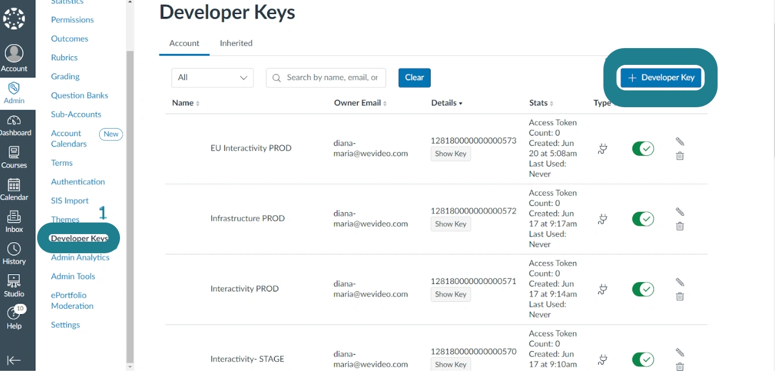Open Admin Analytics in admin menu
Viewport: 775px width, 372px height.
tap(80, 258)
